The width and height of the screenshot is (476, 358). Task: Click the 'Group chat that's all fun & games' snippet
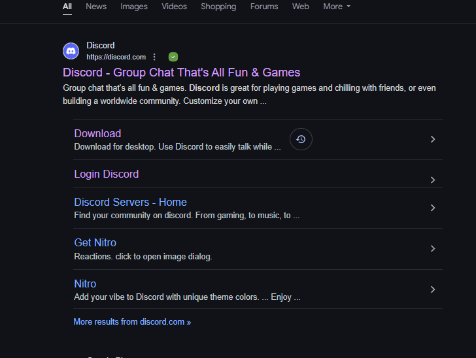point(249,94)
